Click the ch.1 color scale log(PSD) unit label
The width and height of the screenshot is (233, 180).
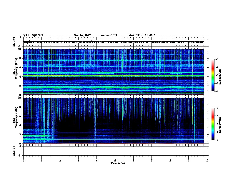220,76
